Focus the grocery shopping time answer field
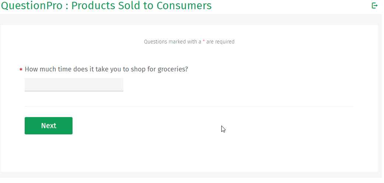Image resolution: width=384 pixels, height=183 pixels. coord(74,84)
